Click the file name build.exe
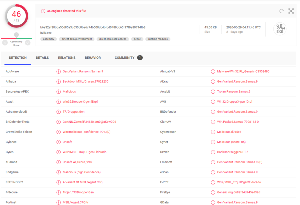This screenshot has height=205, width=300. [46, 33]
